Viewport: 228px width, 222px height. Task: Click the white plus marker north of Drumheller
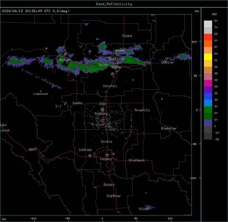(x=162, y=99)
